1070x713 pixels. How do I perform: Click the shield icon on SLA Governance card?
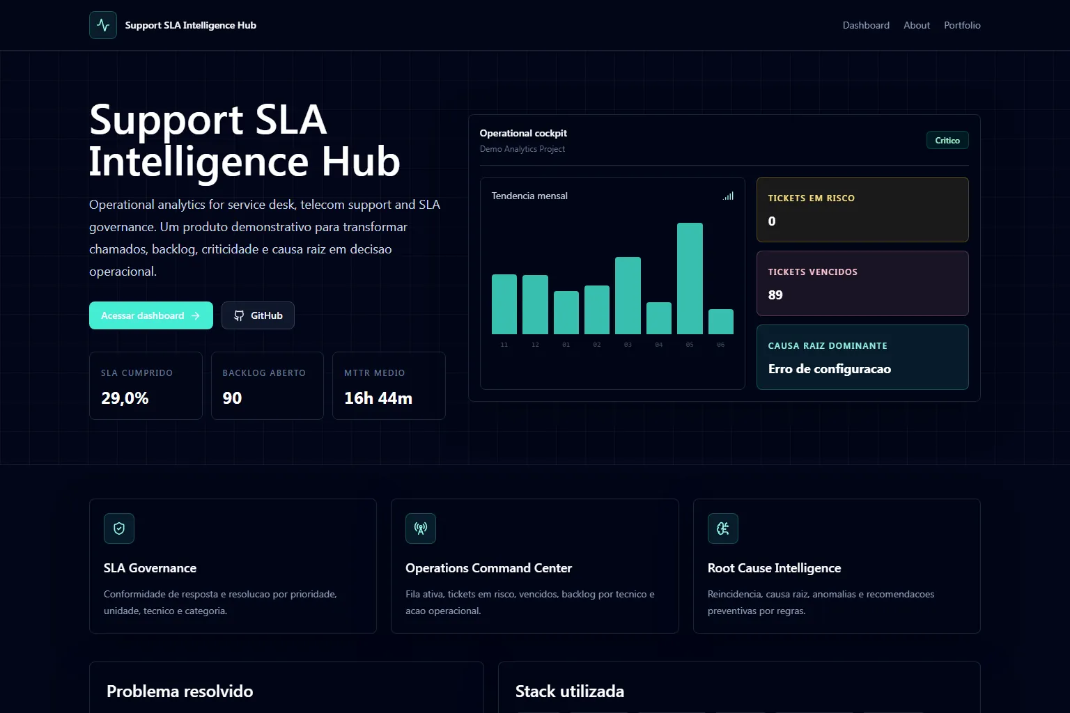tap(119, 528)
